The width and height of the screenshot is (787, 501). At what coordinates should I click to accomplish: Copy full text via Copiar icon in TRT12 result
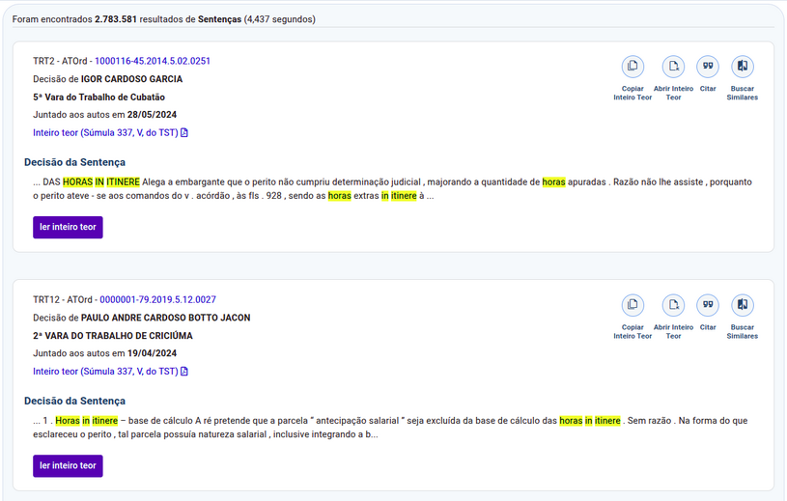(632, 305)
